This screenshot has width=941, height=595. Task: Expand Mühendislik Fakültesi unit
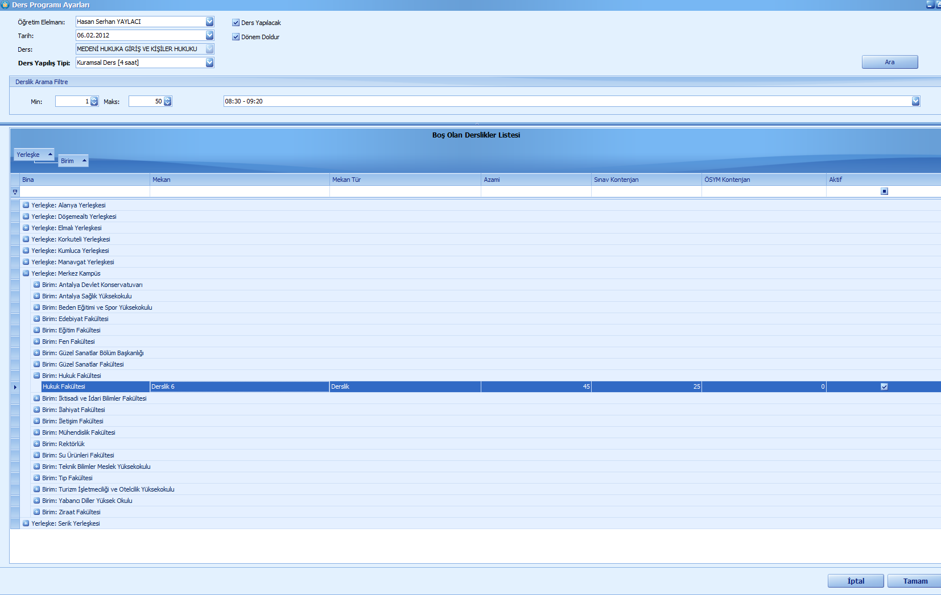pos(36,432)
